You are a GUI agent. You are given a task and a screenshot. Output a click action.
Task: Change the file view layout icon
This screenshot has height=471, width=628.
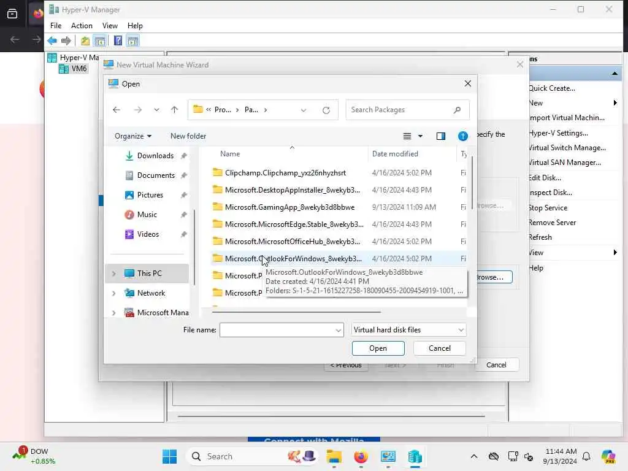coord(407,136)
